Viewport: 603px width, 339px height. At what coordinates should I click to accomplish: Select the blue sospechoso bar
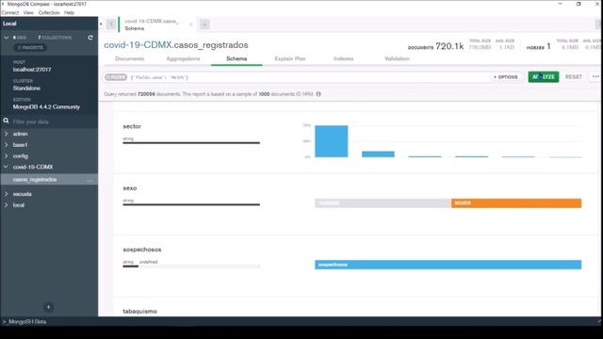coord(448,265)
